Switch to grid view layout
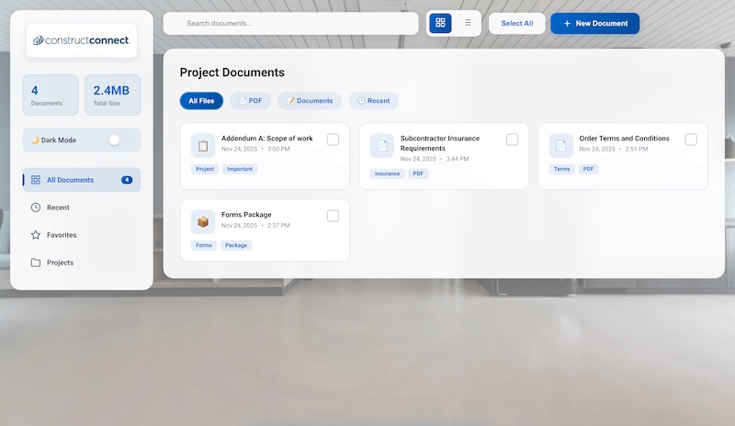735x426 pixels. pyautogui.click(x=440, y=23)
